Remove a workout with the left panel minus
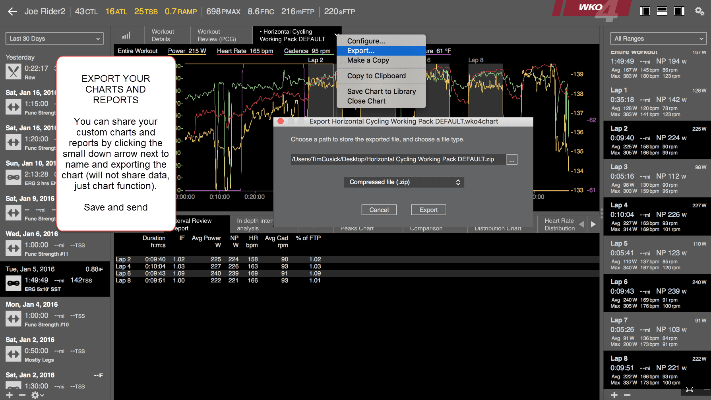Screen dimensions: 711x400 (x=22, y=395)
